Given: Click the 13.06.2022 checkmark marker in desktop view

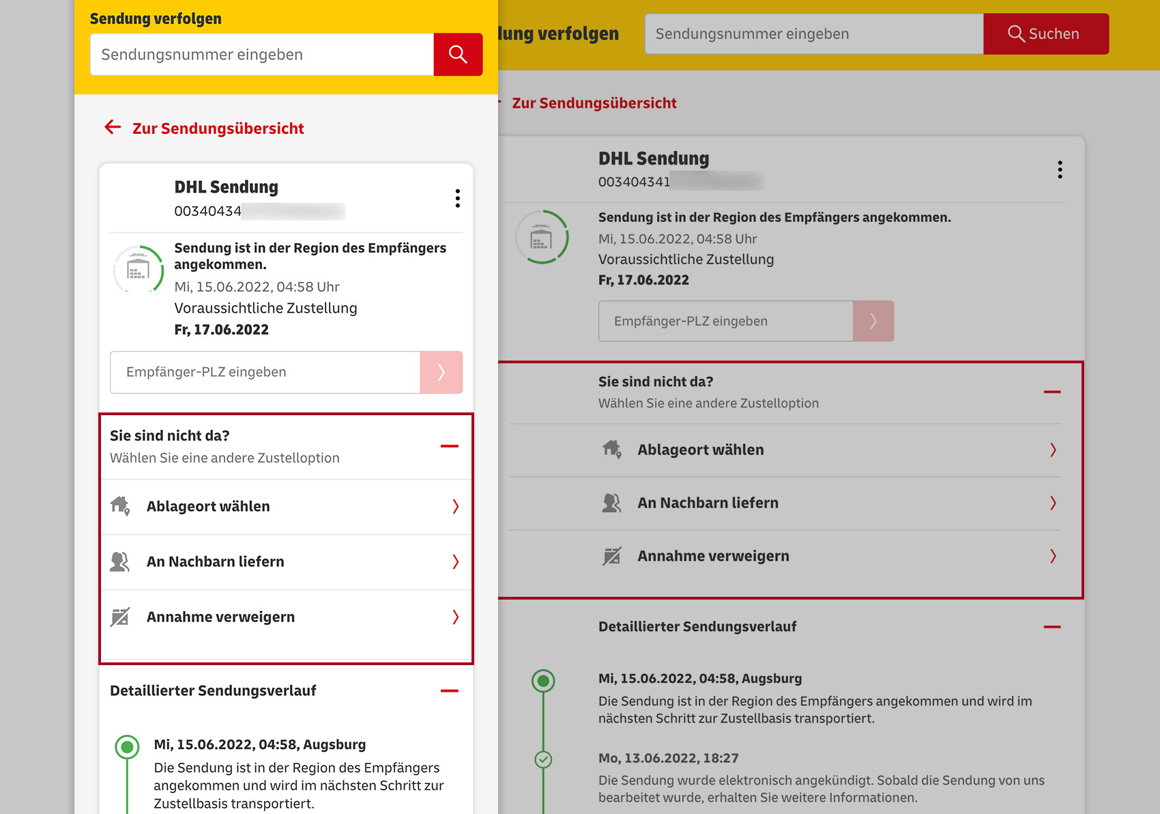Looking at the screenshot, I should (543, 759).
